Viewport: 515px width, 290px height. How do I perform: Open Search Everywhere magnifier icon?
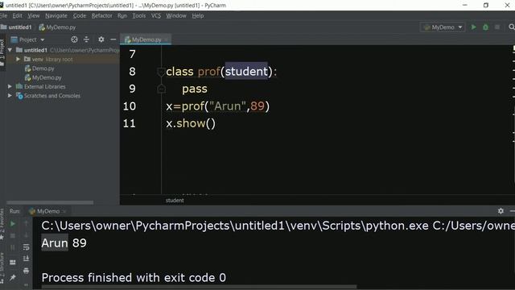pos(512,27)
